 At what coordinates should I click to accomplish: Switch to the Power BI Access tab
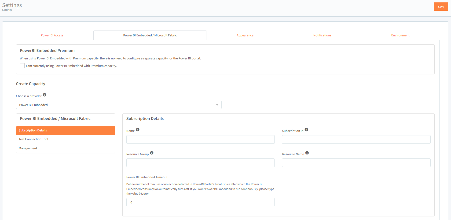pyautogui.click(x=52, y=35)
